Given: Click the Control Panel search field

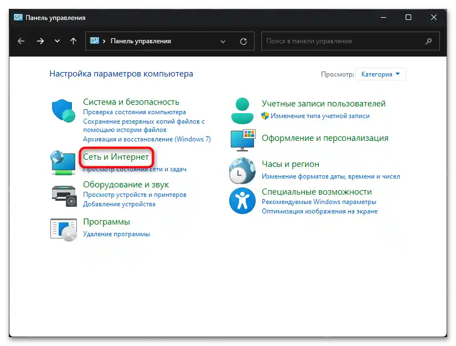Looking at the screenshot, I should pyautogui.click(x=350, y=41).
